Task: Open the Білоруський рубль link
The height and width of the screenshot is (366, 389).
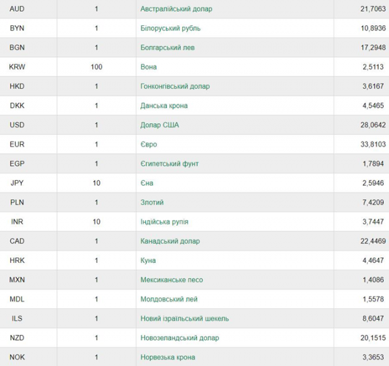Action: click(170, 29)
